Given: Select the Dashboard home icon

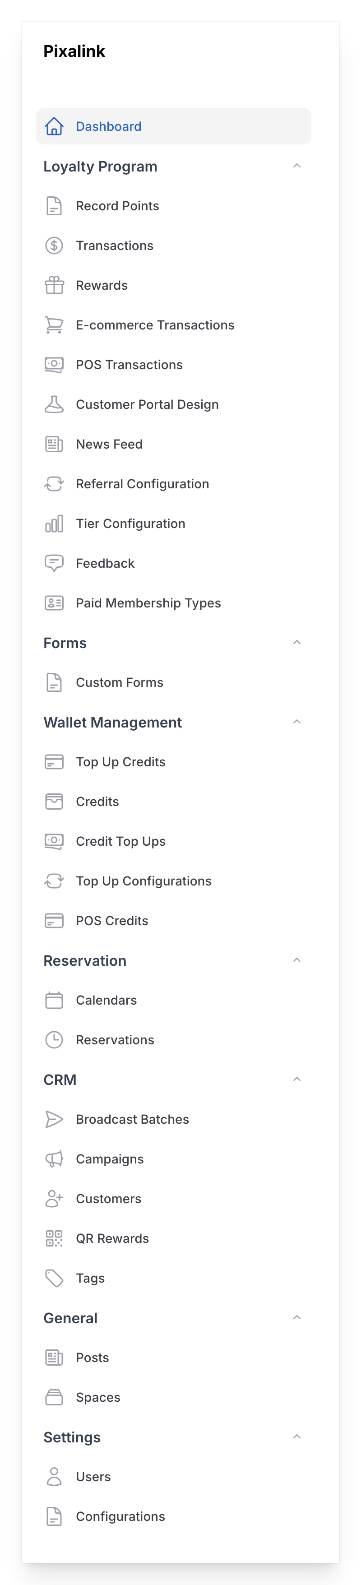Looking at the screenshot, I should pyautogui.click(x=54, y=125).
